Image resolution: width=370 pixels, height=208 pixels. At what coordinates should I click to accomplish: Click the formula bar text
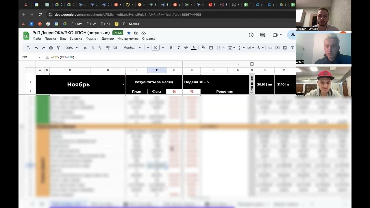(63, 57)
